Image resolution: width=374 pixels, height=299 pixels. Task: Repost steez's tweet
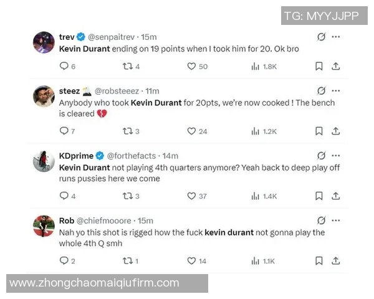127,131
